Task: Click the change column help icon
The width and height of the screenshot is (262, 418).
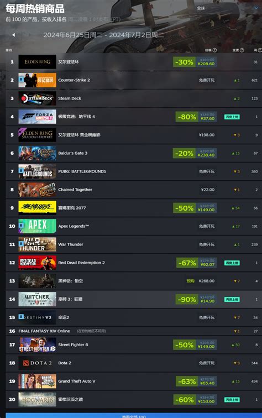Action: 242,50
